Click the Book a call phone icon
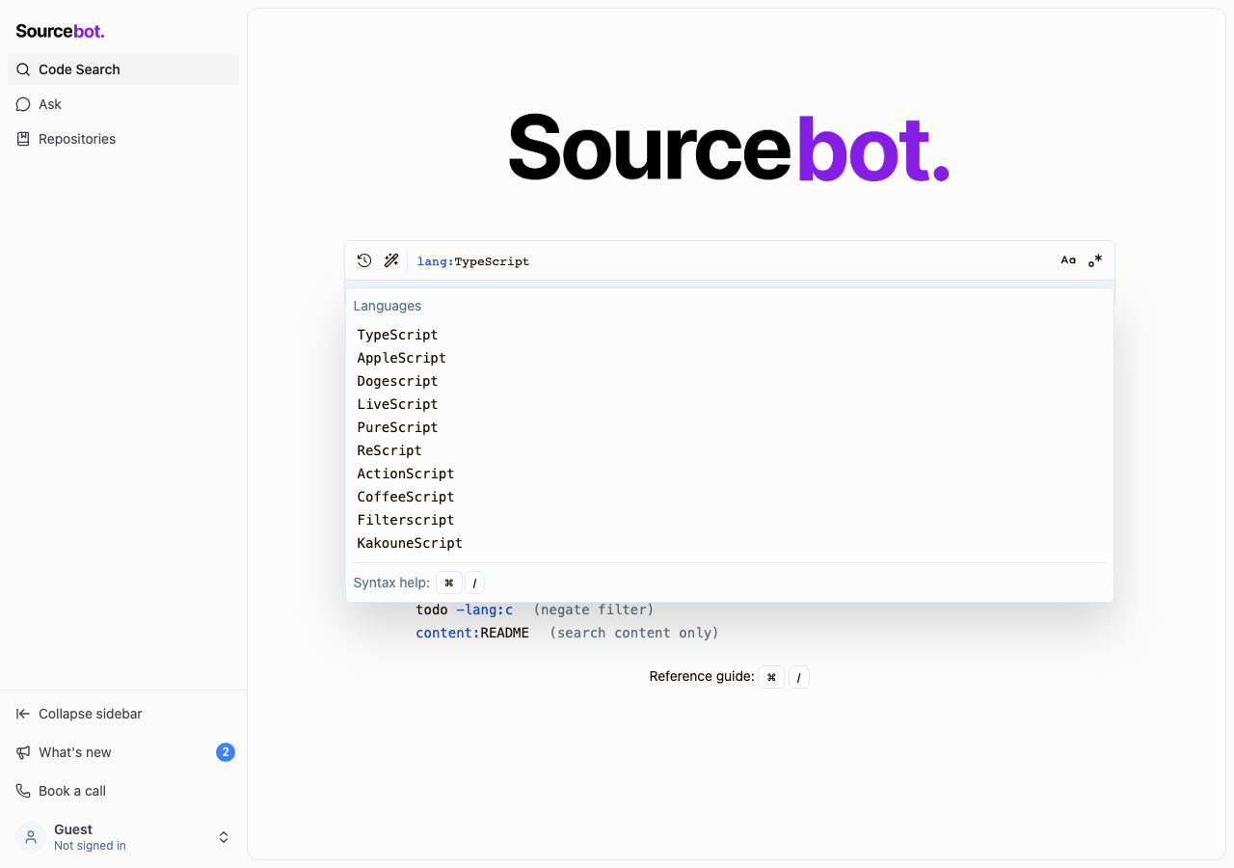 coord(23,791)
